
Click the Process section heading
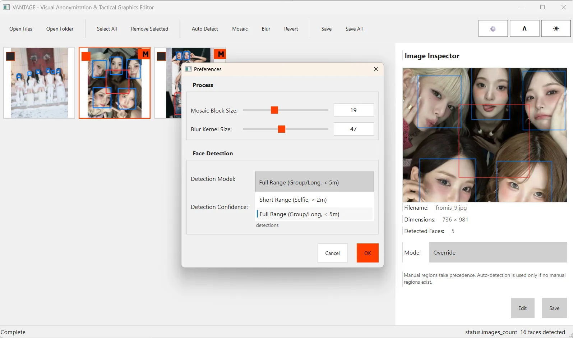pyautogui.click(x=203, y=85)
